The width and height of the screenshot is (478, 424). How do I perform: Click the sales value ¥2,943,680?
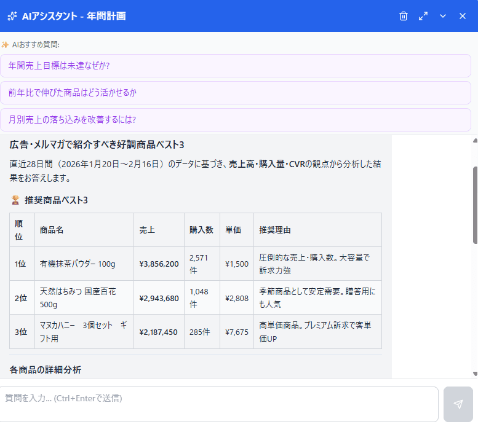coord(159,298)
